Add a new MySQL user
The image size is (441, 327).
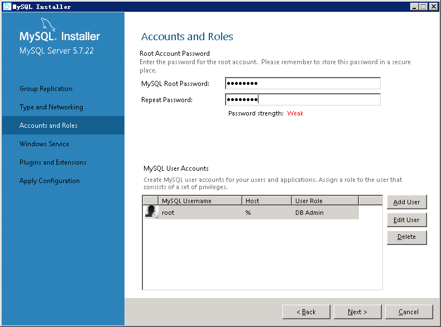pyautogui.click(x=407, y=202)
